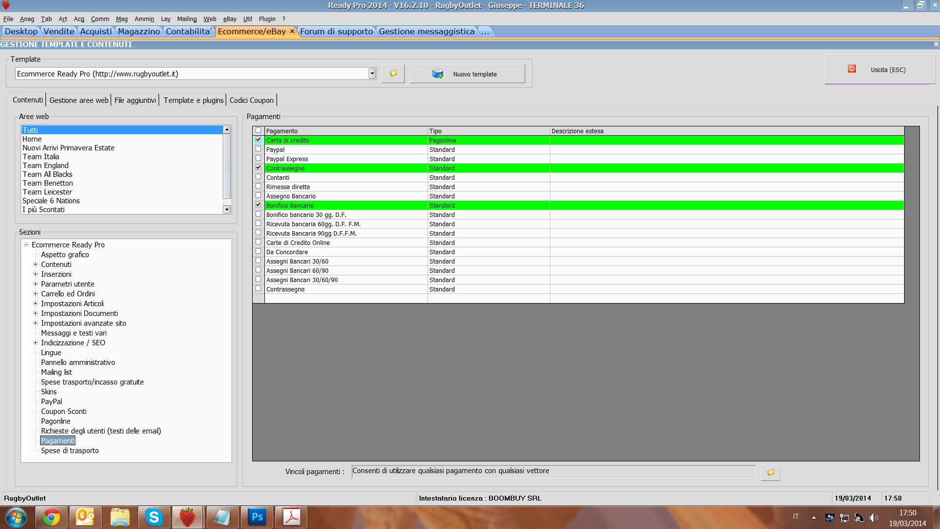The width and height of the screenshot is (940, 529).
Task: Open the Gestione messaggistica tab
Action: [427, 31]
